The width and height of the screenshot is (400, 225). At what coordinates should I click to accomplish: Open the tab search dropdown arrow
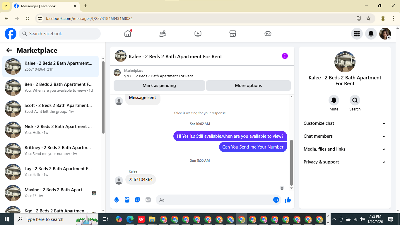[6, 6]
